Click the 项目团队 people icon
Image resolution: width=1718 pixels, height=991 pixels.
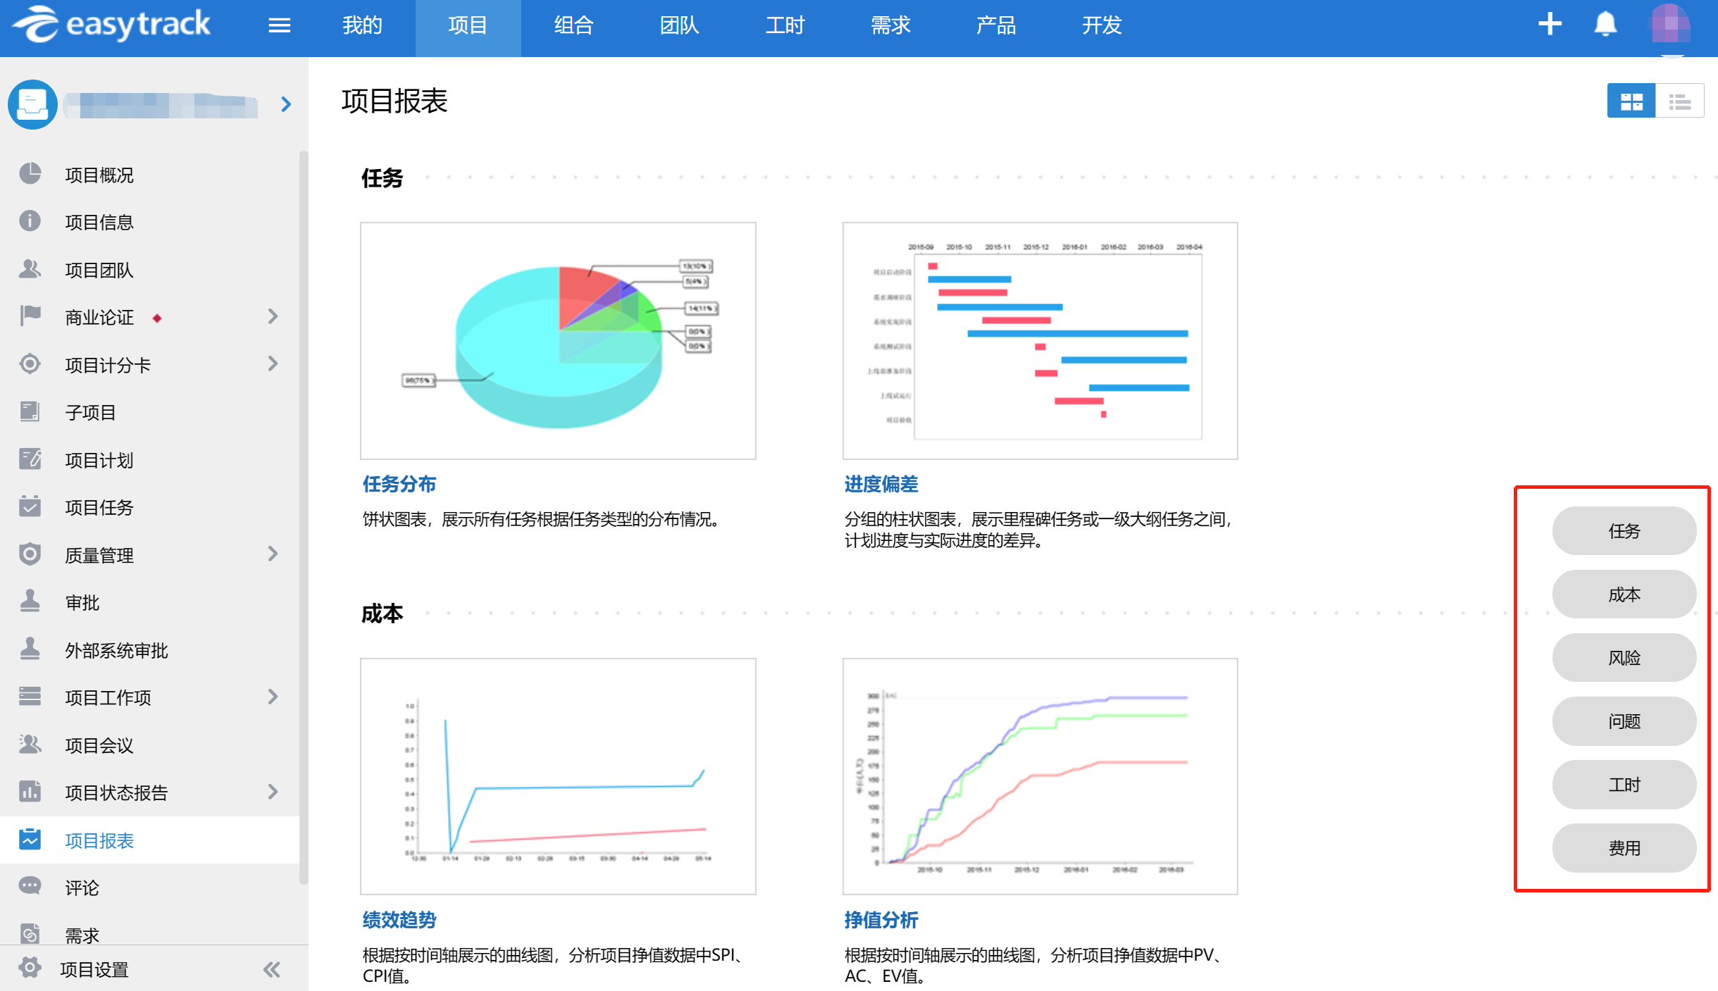click(x=30, y=269)
